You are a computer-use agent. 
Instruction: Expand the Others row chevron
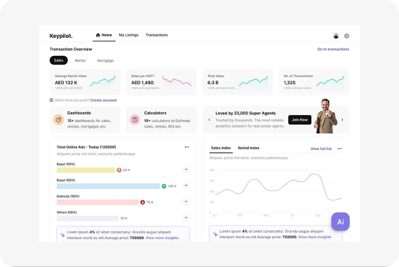point(186,218)
